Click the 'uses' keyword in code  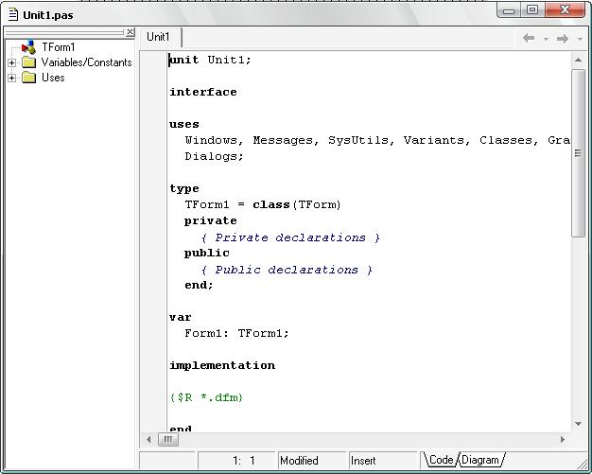point(184,124)
